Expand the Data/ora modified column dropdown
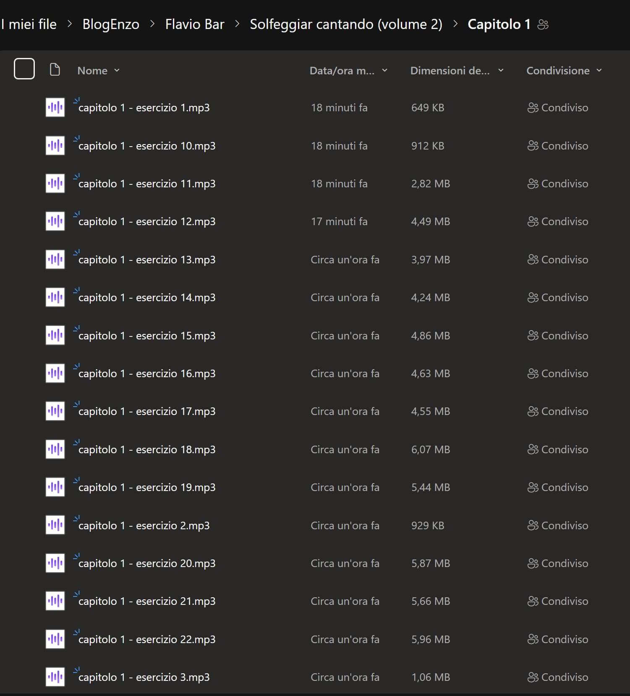 (384, 71)
